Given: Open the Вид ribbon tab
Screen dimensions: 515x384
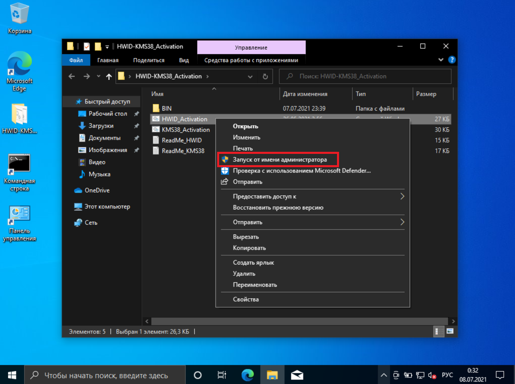Looking at the screenshot, I should (x=184, y=60).
